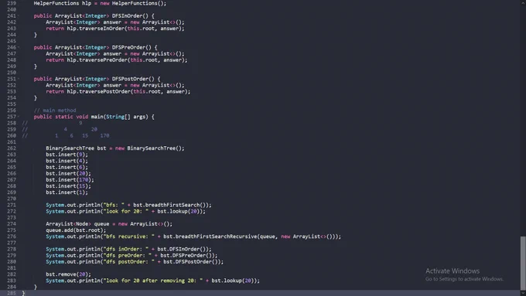Click the bst.remove(20) line
Image resolution: width=526 pixels, height=296 pixels.
[x=68, y=274]
